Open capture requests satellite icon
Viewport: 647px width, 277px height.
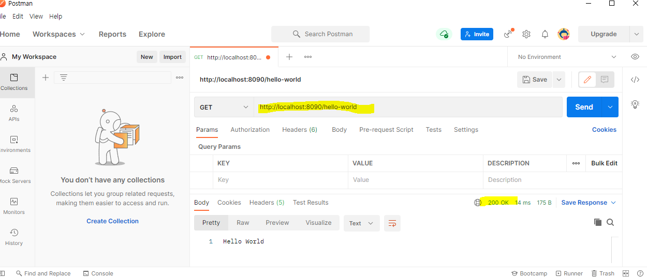click(508, 34)
